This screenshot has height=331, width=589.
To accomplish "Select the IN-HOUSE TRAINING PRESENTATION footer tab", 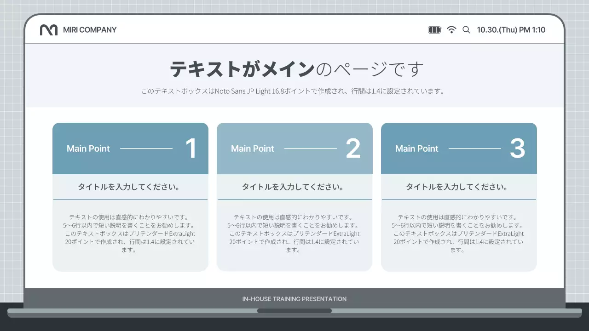I will [x=294, y=299].
